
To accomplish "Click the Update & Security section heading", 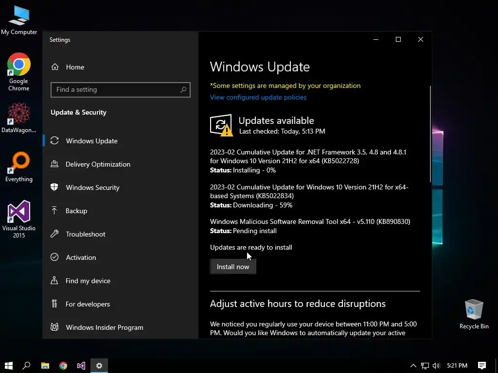I will click(x=78, y=112).
